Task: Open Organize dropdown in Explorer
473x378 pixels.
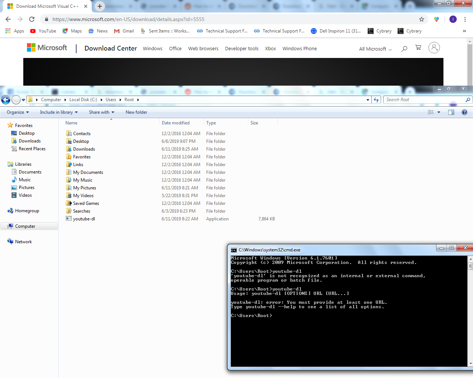Action: pos(18,112)
